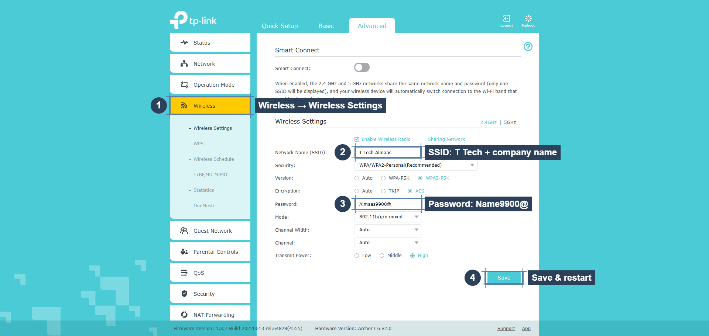
Task: Open the help question mark icon
Action: [x=528, y=46]
